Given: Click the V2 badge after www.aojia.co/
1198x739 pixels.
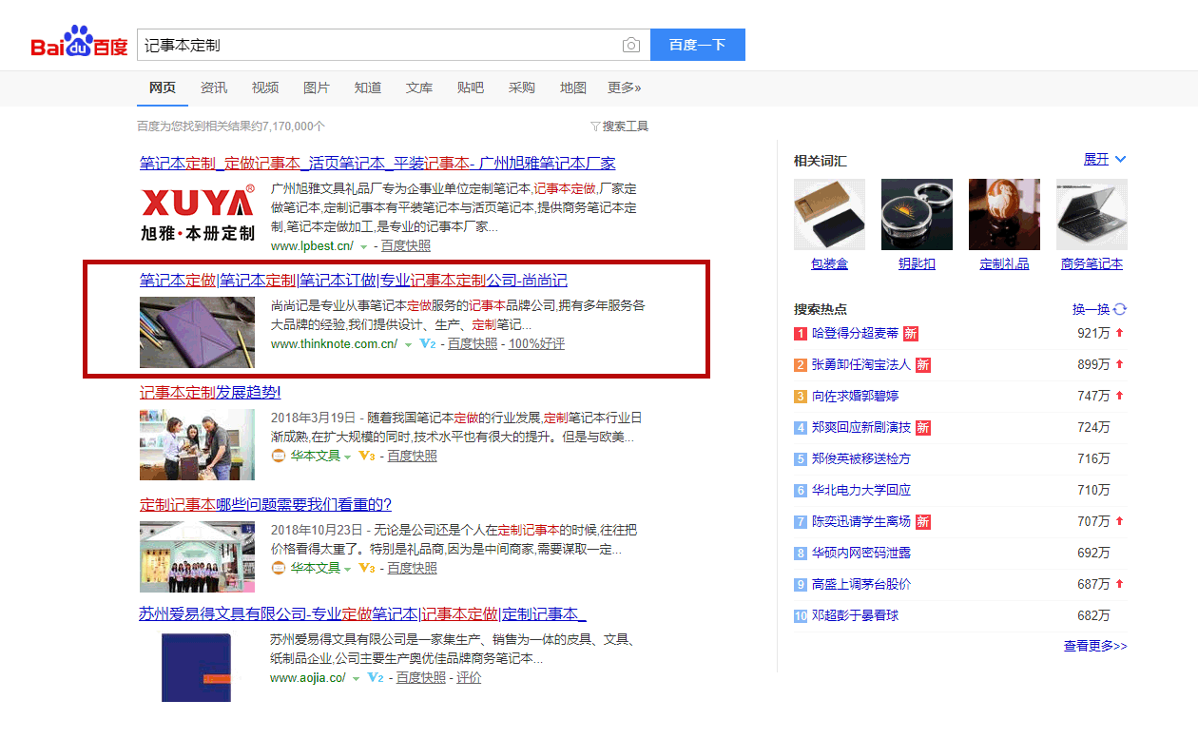Looking at the screenshot, I should [x=376, y=678].
